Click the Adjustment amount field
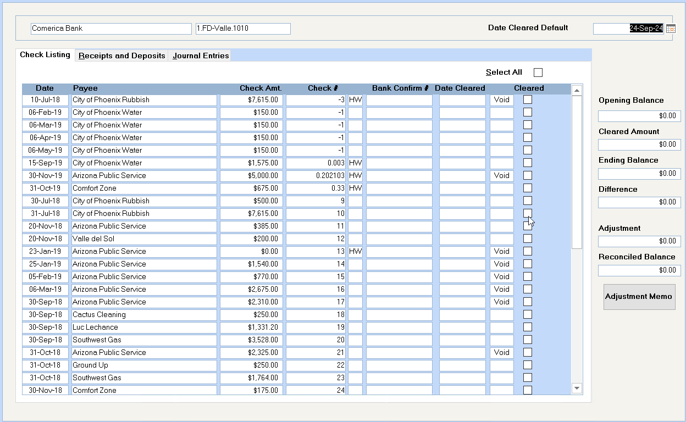The image size is (686, 422). (639, 241)
